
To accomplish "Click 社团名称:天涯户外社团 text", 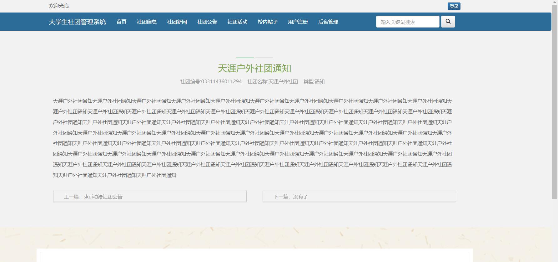I will click(x=273, y=81).
